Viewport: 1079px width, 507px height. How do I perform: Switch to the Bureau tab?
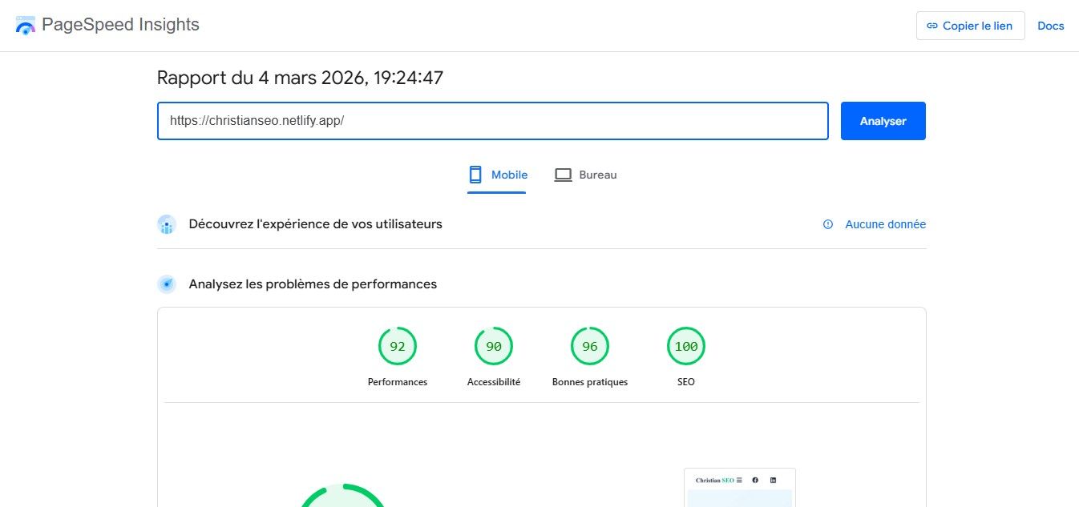586,175
